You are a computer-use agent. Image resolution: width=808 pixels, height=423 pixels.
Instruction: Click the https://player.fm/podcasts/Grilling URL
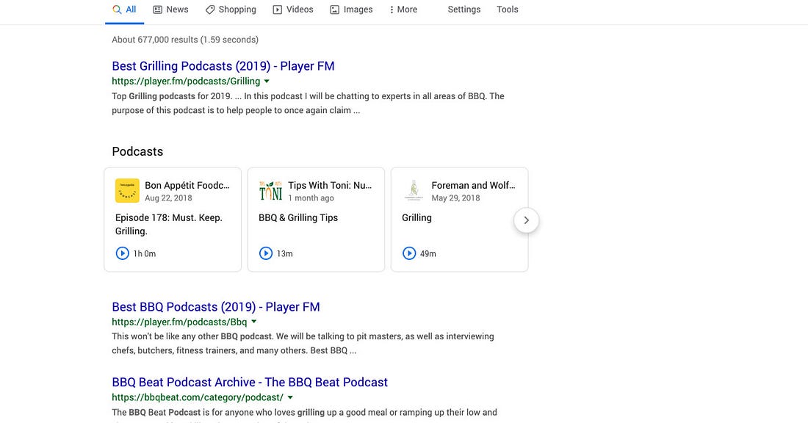(x=186, y=82)
